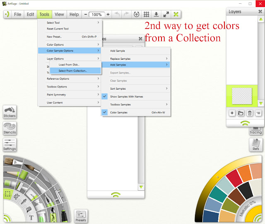The width and height of the screenshot is (265, 224).
Task: Toggle Show Samples With Names checkmark
Action: coord(105,96)
